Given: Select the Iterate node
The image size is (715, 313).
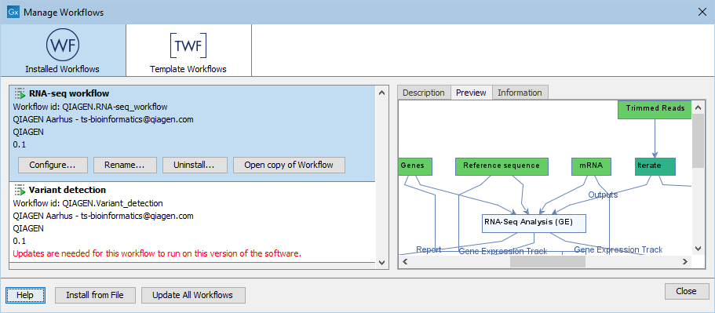Looking at the screenshot, I should click(655, 167).
